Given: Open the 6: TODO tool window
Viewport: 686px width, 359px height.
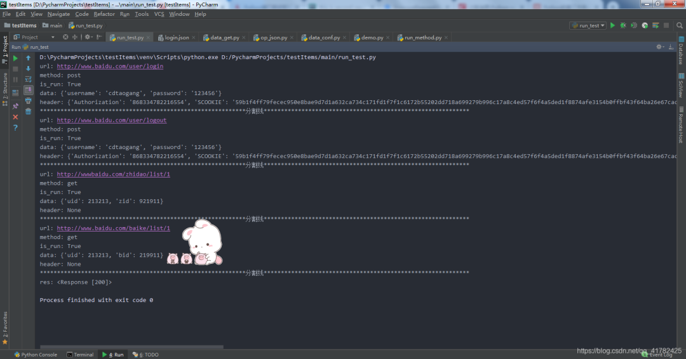Looking at the screenshot, I should click(145, 355).
